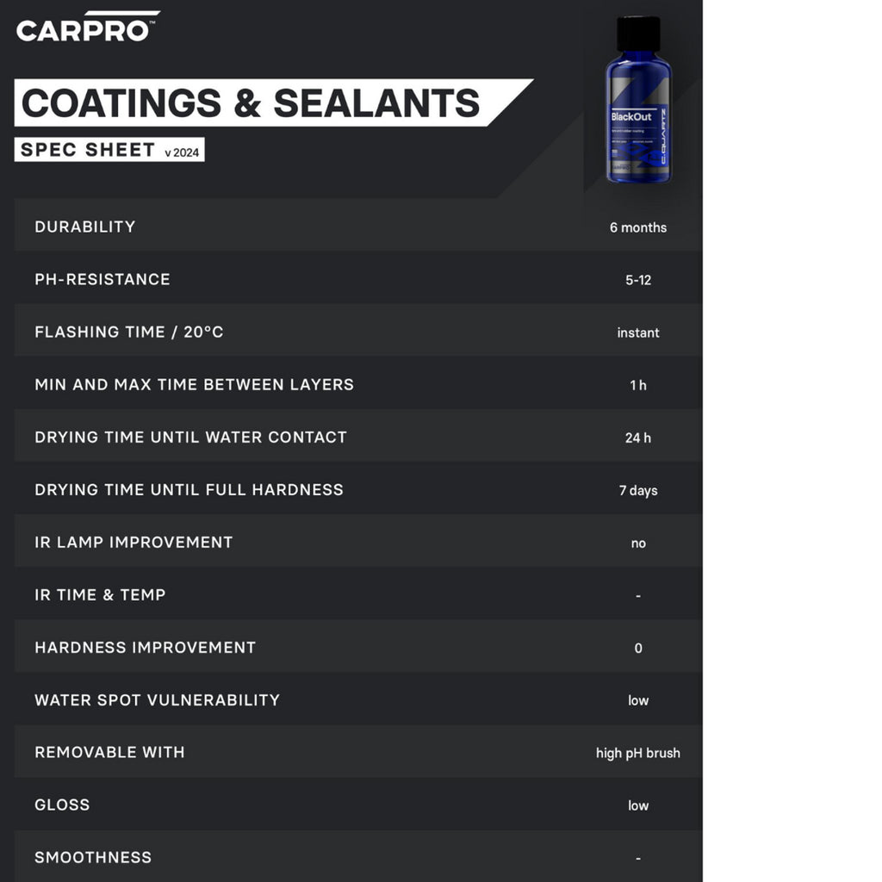Click the Spec Sheet v2024 label
This screenshot has height=882, width=882.
point(109,150)
